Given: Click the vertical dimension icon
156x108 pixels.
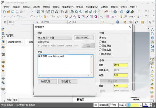Looking at the screenshot, I should coord(138,17).
